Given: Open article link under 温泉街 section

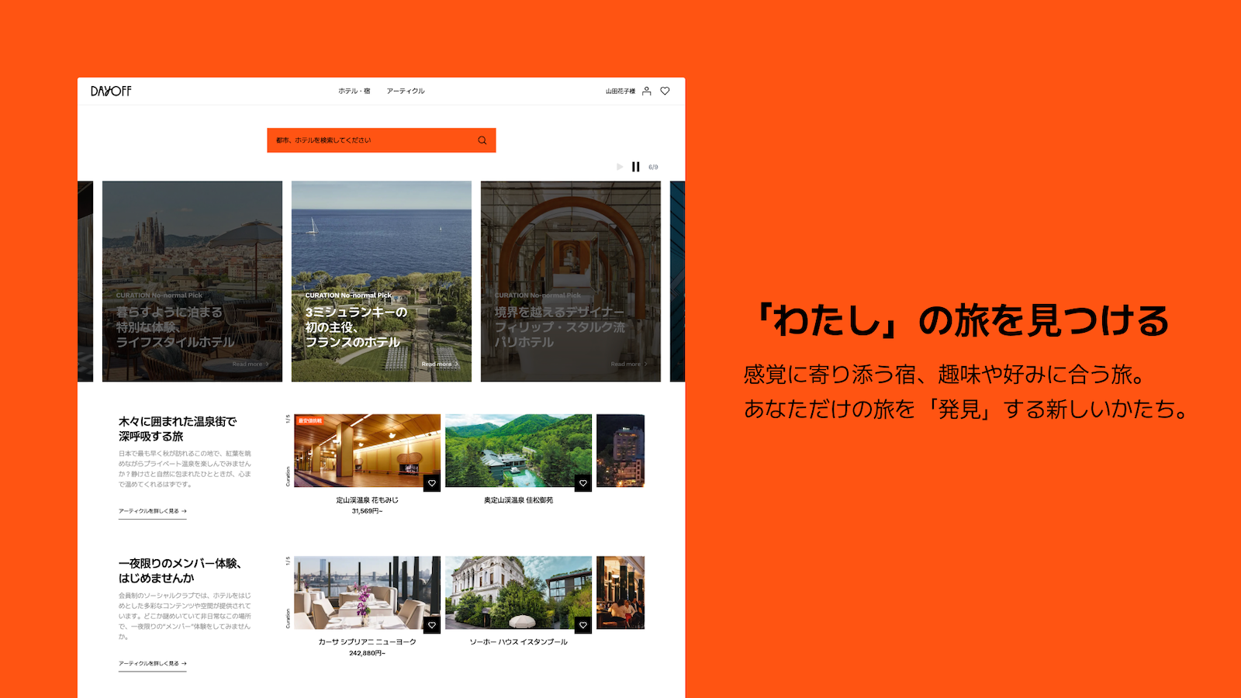Looking at the screenshot, I should coord(152,512).
